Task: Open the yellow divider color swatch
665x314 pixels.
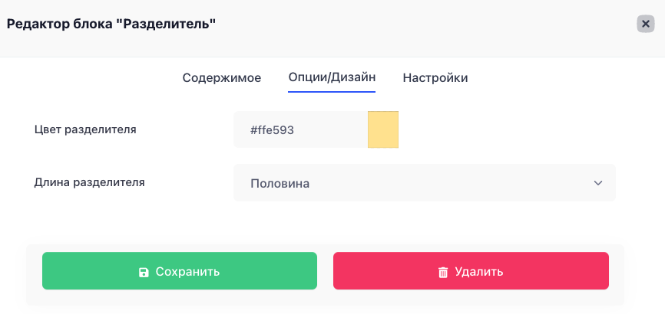Action: click(x=383, y=129)
